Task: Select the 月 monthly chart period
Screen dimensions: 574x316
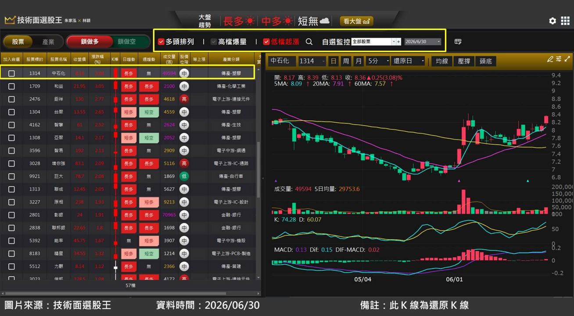Action: coord(359,61)
